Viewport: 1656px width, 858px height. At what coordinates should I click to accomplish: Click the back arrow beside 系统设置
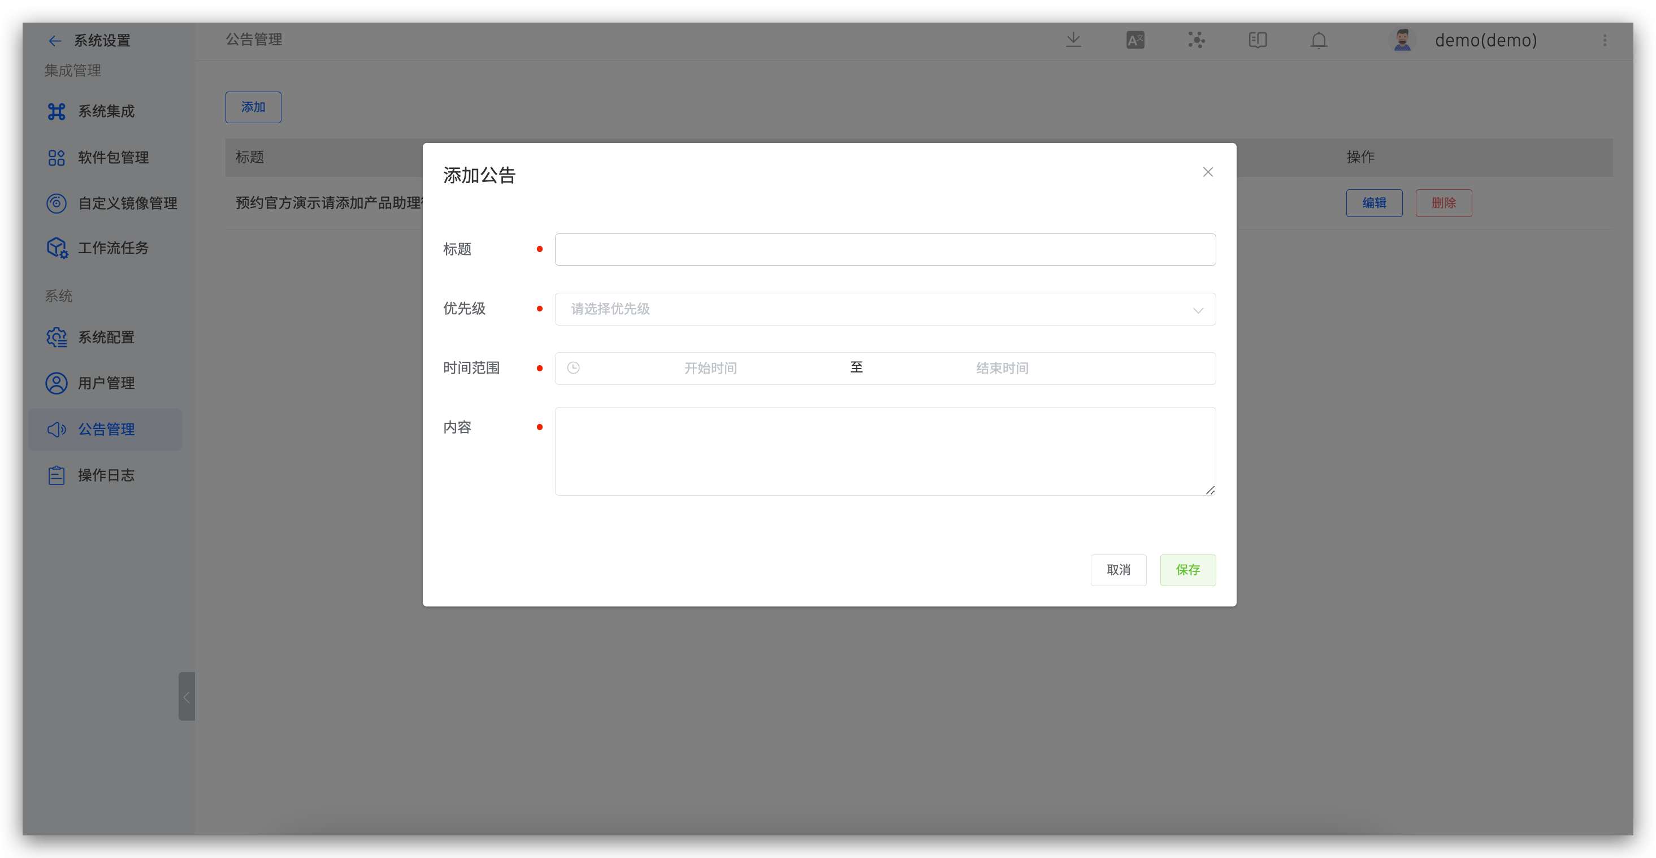coord(55,41)
